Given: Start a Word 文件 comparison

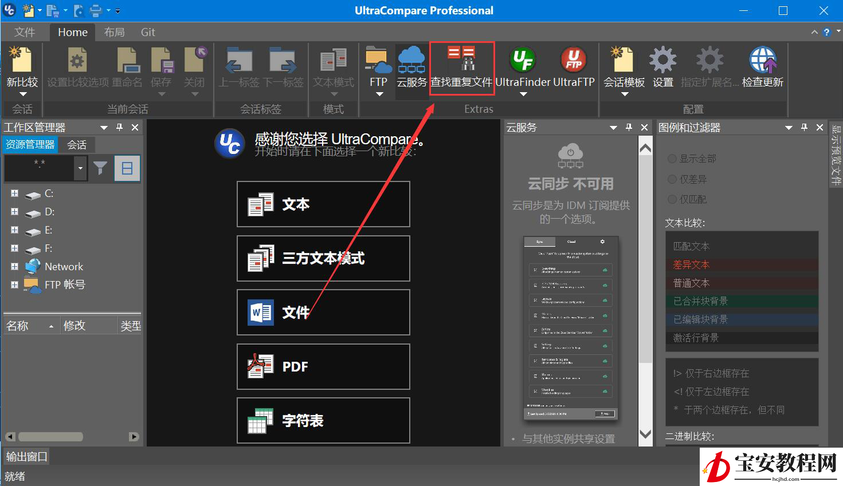Looking at the screenshot, I should tap(323, 312).
